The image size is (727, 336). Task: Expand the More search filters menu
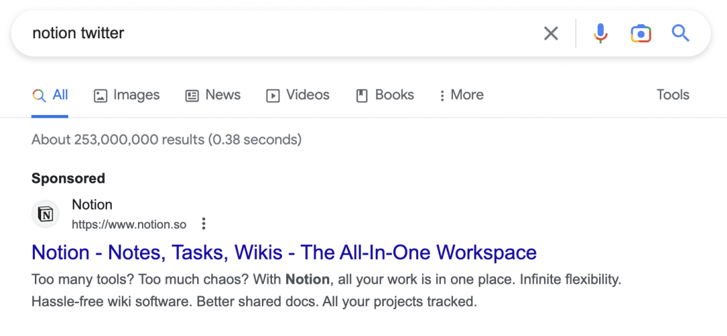pyautogui.click(x=461, y=95)
